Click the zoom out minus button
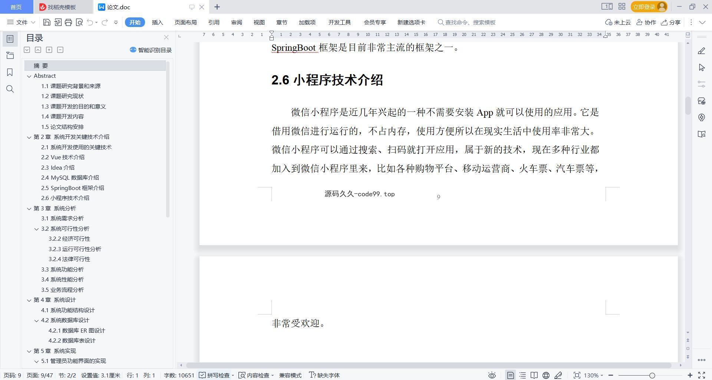This screenshot has height=380, width=712. [611, 375]
